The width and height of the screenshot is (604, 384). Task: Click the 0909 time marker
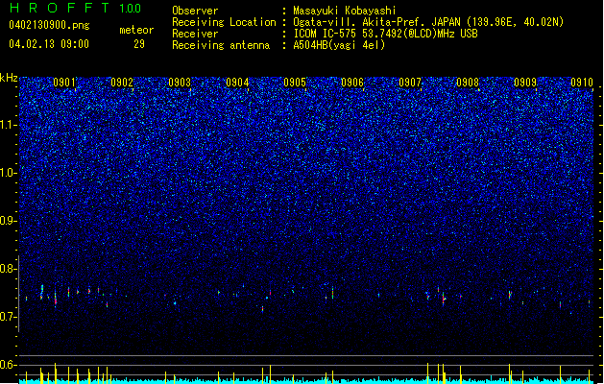click(x=525, y=83)
